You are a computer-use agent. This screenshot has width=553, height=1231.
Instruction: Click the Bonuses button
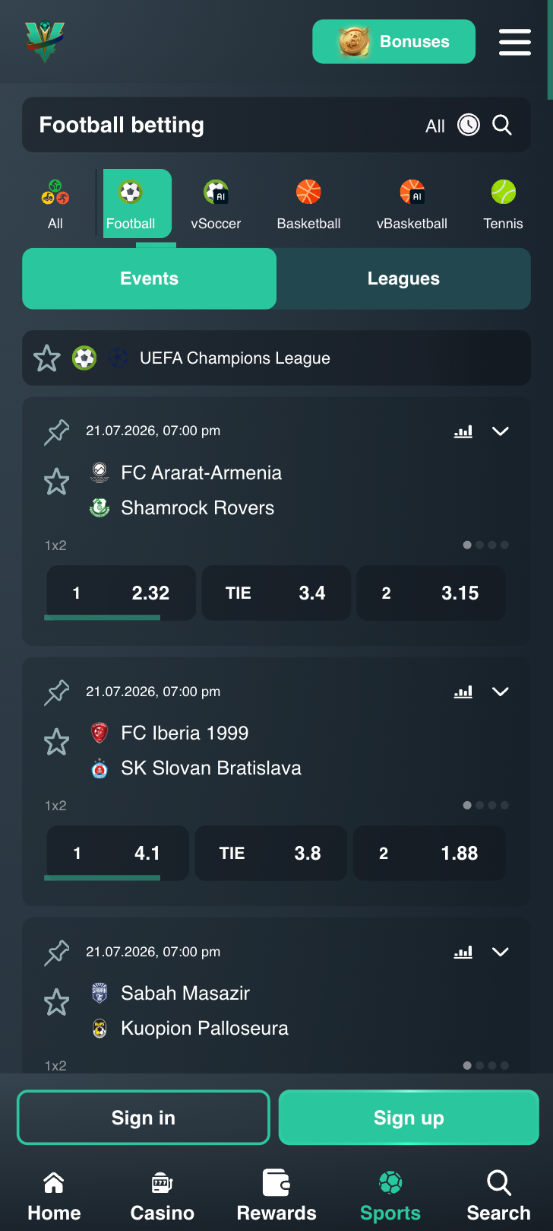click(394, 42)
